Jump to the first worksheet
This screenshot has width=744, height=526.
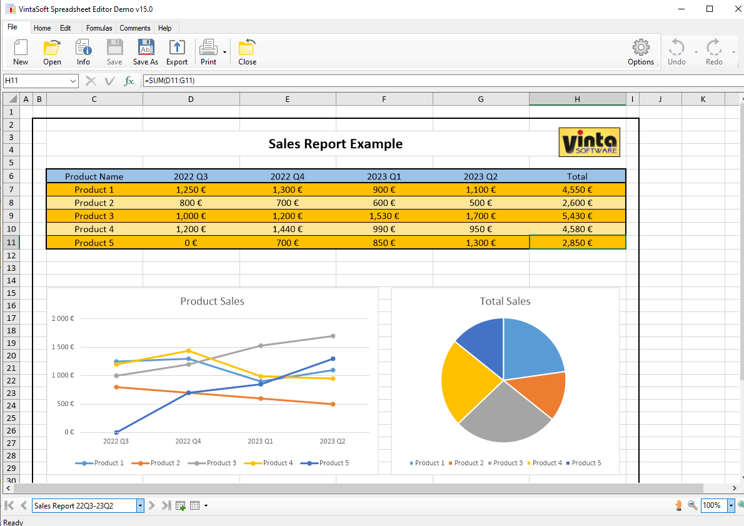click(9, 505)
